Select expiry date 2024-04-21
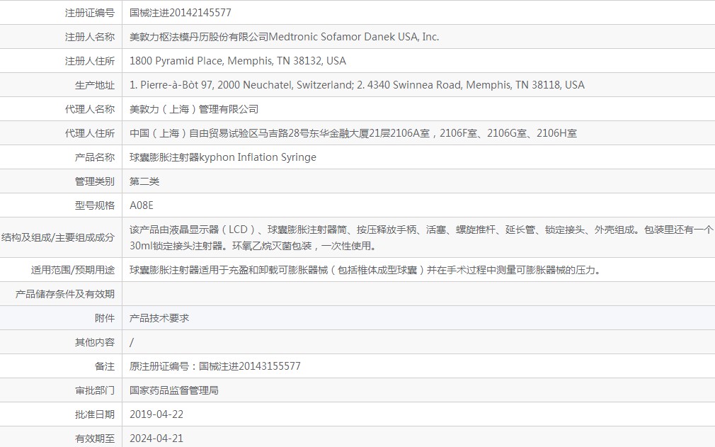715x447 pixels. tap(156, 438)
